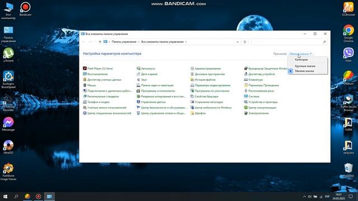Focus the Control Panel search box
This screenshot has height=201, width=358.
[289, 42]
